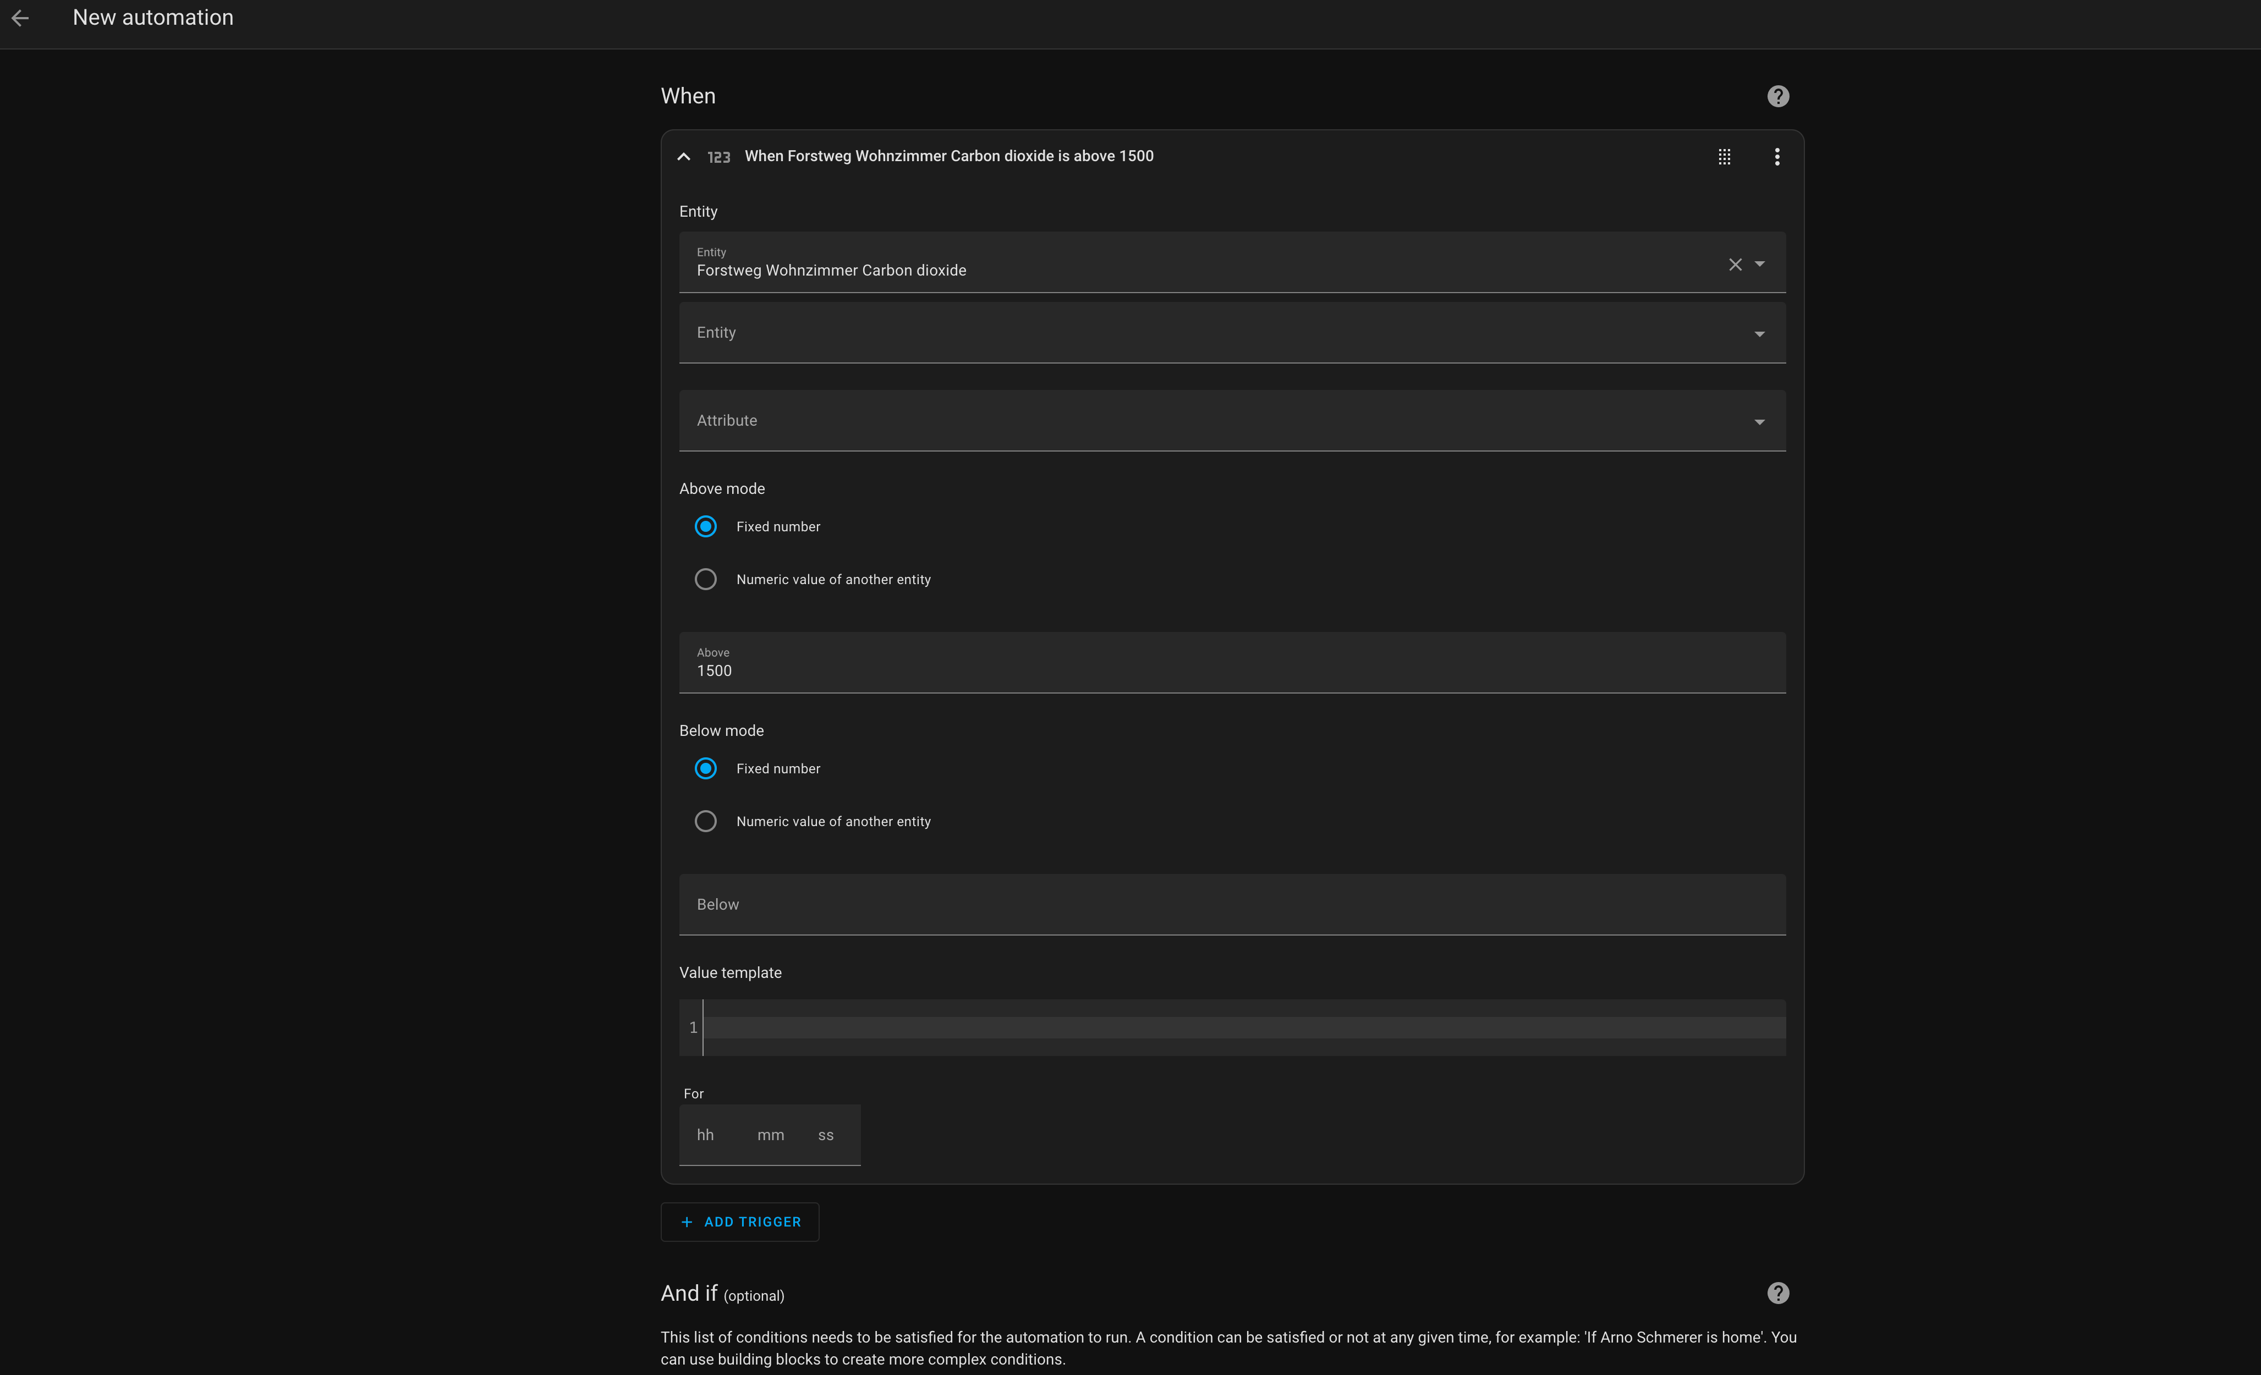The height and width of the screenshot is (1375, 2261).
Task: Open help for the When section
Action: click(x=1777, y=96)
